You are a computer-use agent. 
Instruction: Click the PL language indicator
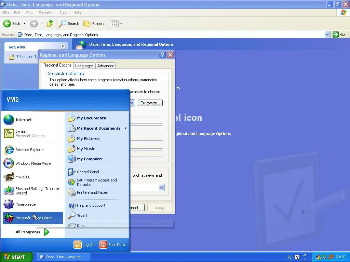[x=289, y=257]
